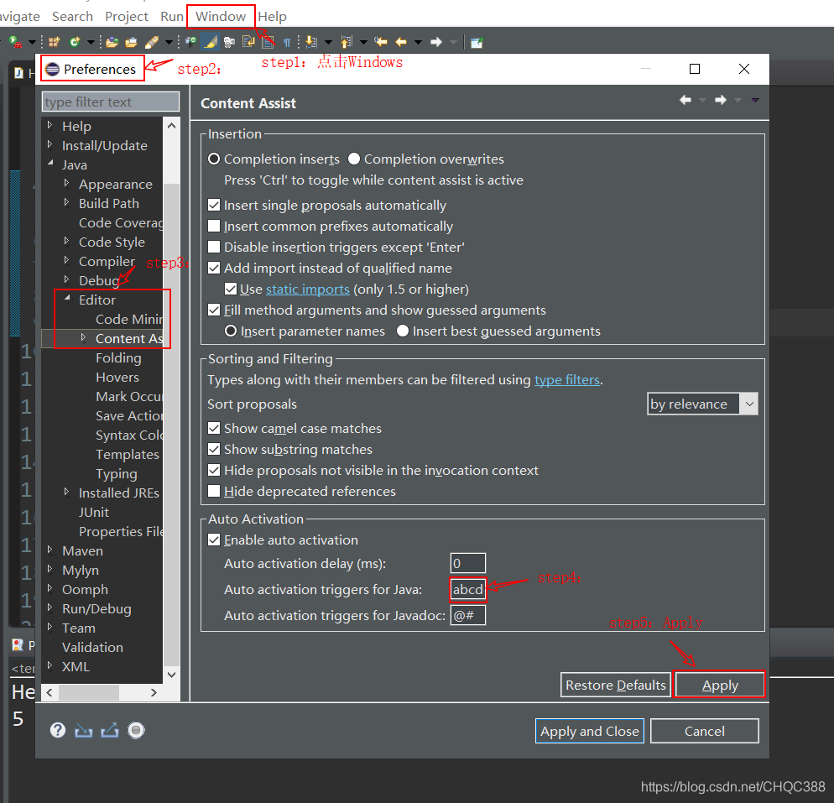The width and height of the screenshot is (834, 803).
Task: Expand the Maven tree node
Action: [50, 550]
